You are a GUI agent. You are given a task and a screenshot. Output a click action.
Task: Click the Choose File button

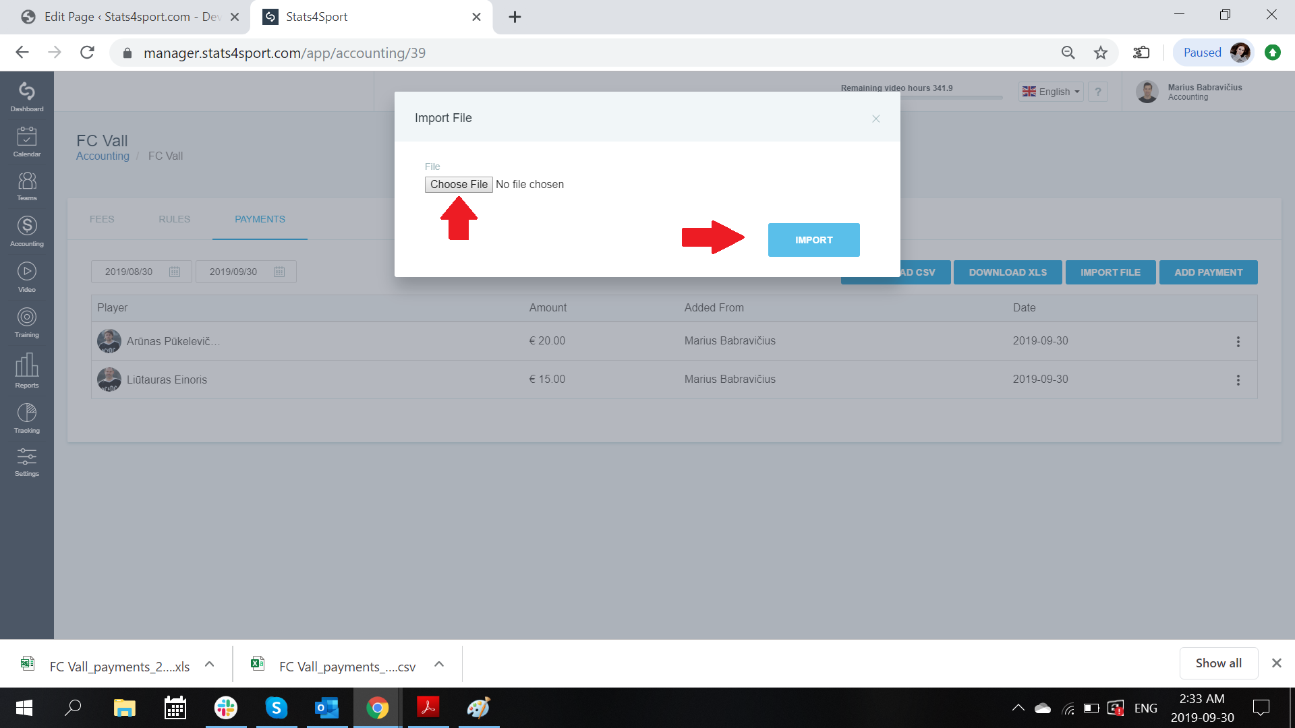click(x=459, y=185)
